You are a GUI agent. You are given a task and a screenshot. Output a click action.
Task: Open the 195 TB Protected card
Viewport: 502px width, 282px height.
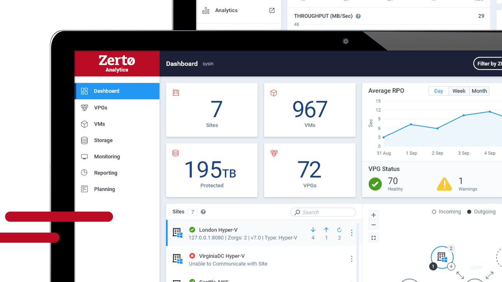pyautogui.click(x=212, y=170)
